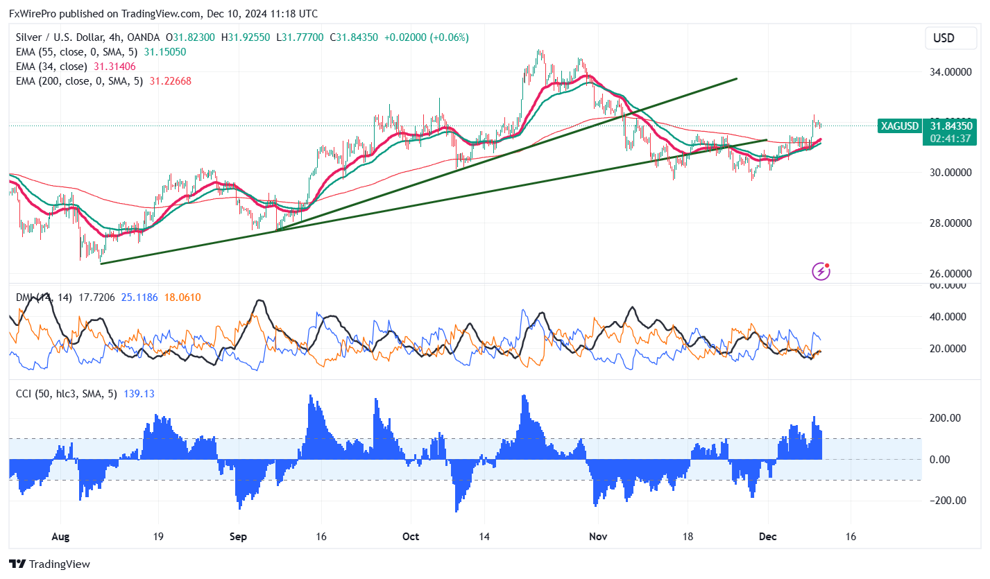Image resolution: width=990 pixels, height=579 pixels.
Task: Click the XAGUSD price label tag
Action: click(x=899, y=126)
